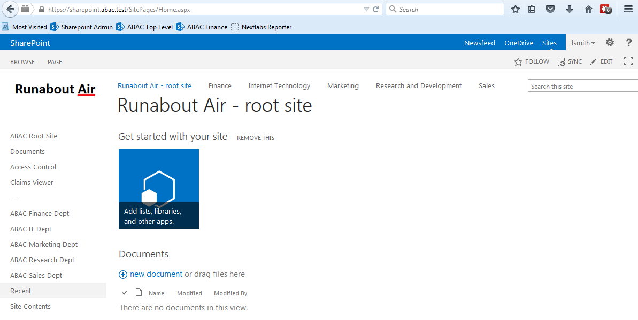Screen dimensions: 638x320
Task: Open the ABAC Top Level bookmark
Action: (x=144, y=27)
